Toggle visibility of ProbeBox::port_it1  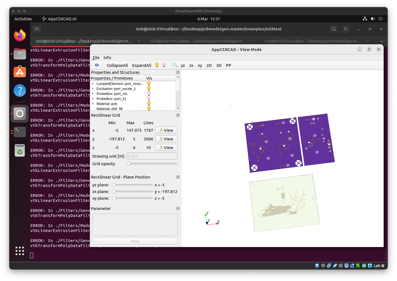[149, 99]
